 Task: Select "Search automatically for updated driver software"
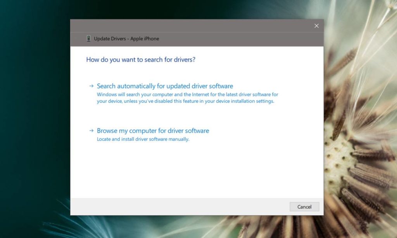tap(165, 86)
